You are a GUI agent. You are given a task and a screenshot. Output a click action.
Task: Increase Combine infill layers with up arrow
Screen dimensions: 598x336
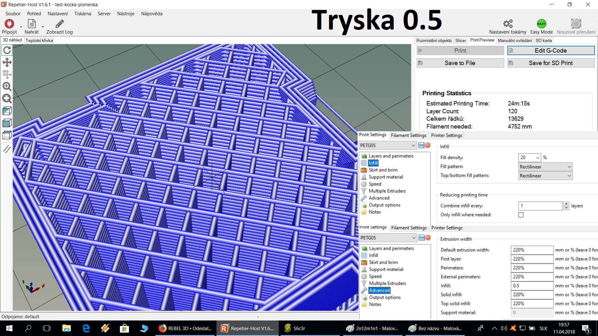coord(566,204)
